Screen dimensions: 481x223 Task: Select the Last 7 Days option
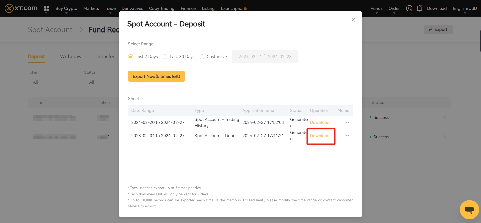130,57
